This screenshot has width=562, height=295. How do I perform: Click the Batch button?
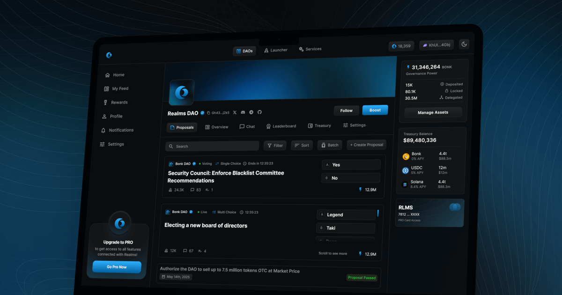tap(330, 145)
